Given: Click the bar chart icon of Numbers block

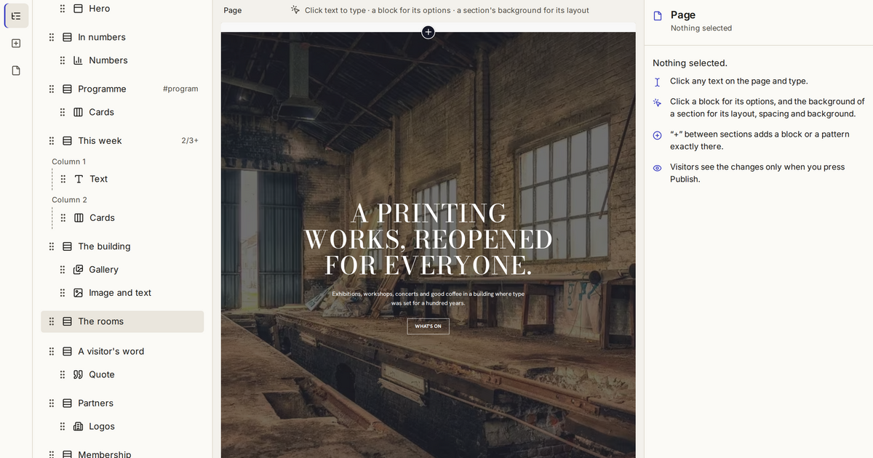Looking at the screenshot, I should click(78, 60).
